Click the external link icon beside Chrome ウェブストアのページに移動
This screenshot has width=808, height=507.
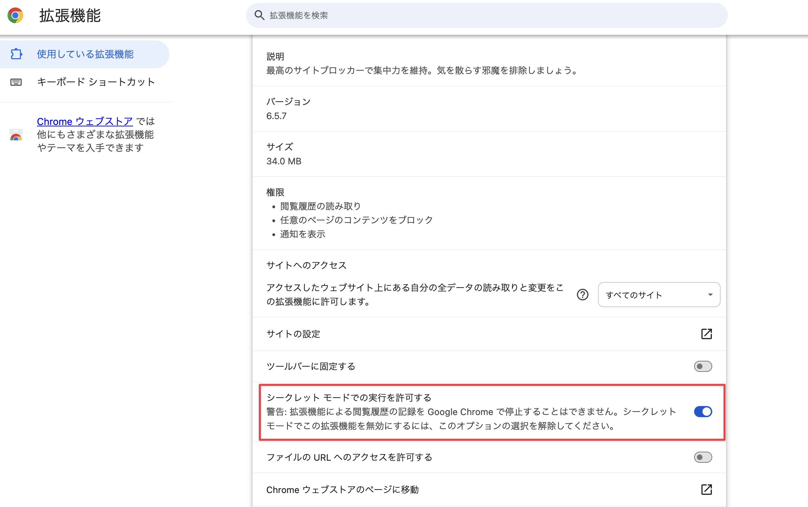coord(706,489)
